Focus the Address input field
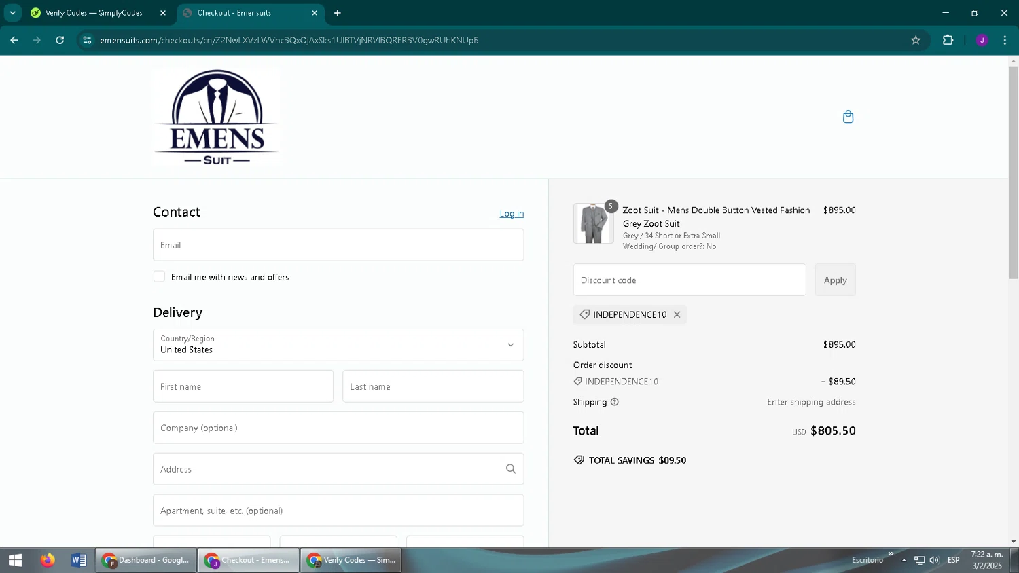The width and height of the screenshot is (1019, 573). [x=338, y=469]
